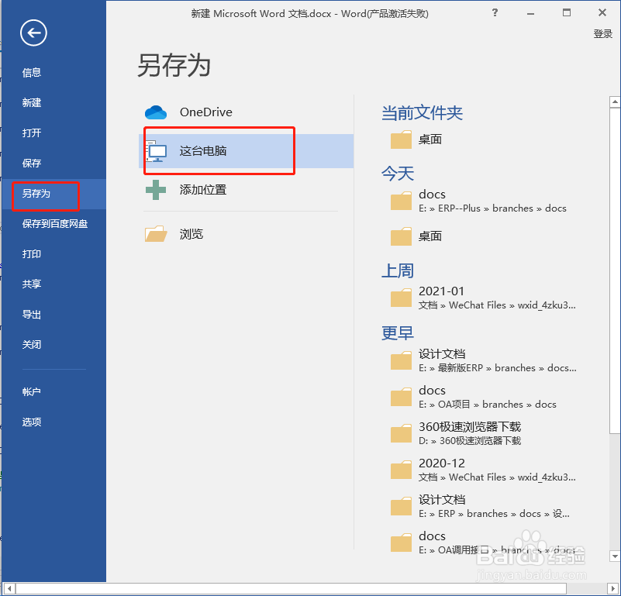The height and width of the screenshot is (596, 621).
Task: Open the 共享 menu item
Action: [x=32, y=284]
